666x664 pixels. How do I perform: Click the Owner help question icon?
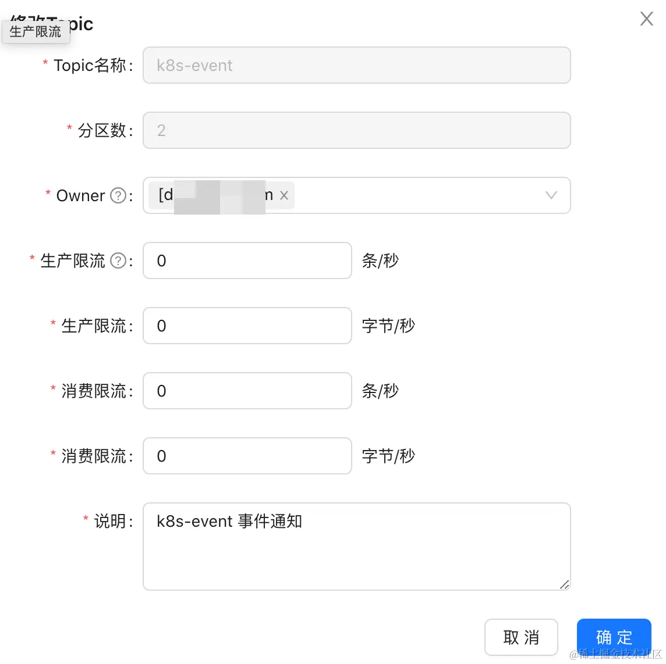[118, 195]
